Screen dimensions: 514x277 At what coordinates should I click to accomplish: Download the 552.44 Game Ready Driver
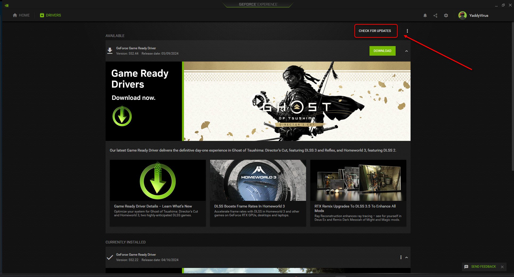coord(382,51)
